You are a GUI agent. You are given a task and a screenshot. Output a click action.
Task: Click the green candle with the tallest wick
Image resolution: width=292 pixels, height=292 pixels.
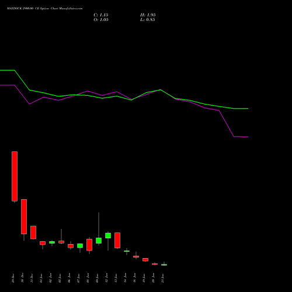pyautogui.click(x=99, y=241)
